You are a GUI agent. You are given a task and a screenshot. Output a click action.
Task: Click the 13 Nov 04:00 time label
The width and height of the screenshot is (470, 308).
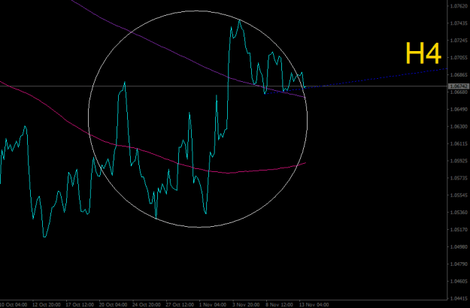tap(314, 305)
